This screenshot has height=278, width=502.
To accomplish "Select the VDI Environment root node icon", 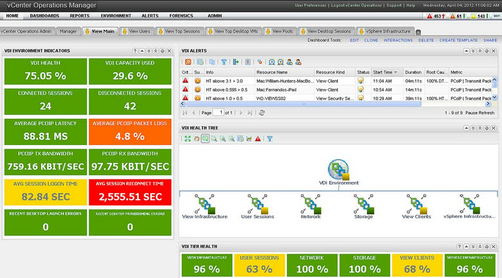I will (x=338, y=170).
